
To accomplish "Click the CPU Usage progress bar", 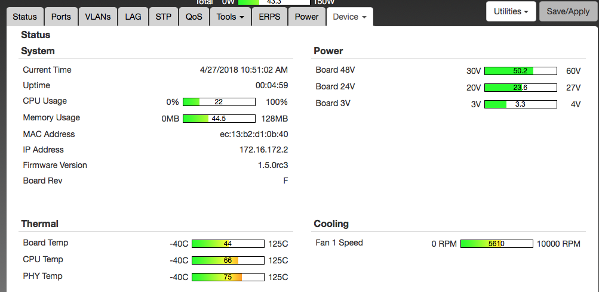I will [x=219, y=102].
